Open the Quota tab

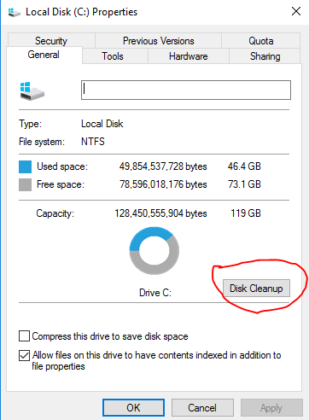pos(261,41)
